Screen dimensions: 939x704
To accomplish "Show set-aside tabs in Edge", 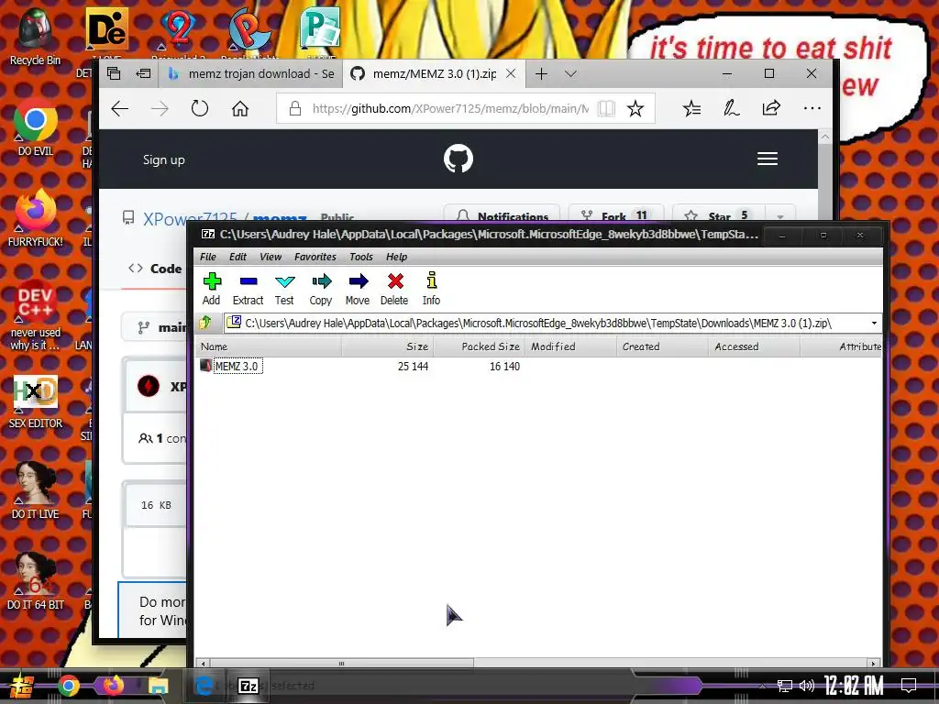I will click(x=114, y=73).
